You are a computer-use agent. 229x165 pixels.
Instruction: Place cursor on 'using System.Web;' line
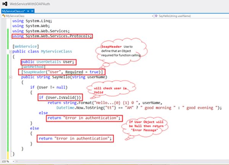(31, 26)
